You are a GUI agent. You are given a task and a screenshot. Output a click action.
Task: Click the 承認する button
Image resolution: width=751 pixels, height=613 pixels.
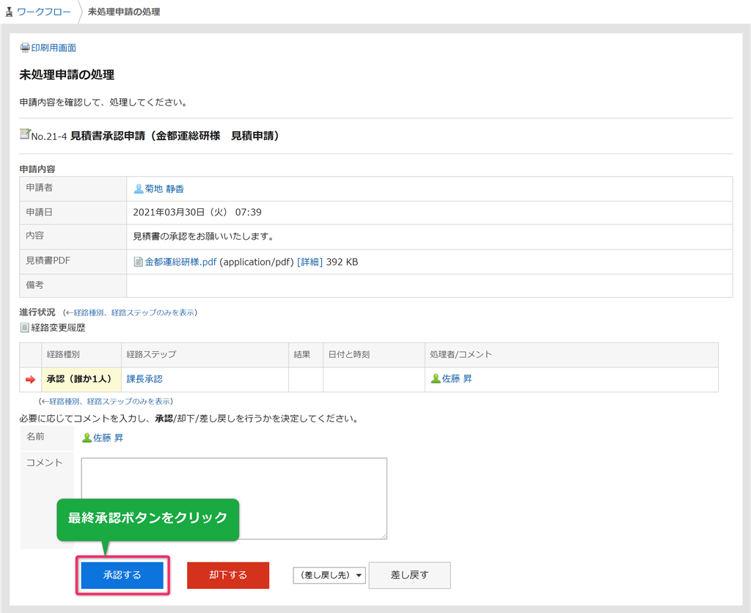point(122,575)
